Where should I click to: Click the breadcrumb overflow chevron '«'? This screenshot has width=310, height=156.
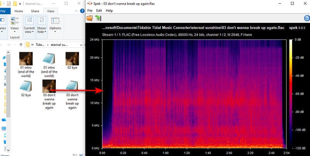click(x=33, y=45)
